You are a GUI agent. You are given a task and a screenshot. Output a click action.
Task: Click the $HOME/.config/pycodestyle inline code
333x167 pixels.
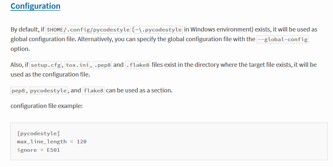click(x=88, y=30)
